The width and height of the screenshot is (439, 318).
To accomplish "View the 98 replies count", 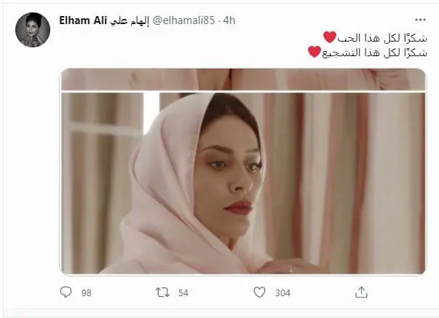I will tap(87, 293).
